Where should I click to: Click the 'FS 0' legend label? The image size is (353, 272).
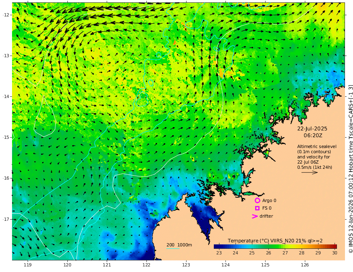tap(267, 208)
